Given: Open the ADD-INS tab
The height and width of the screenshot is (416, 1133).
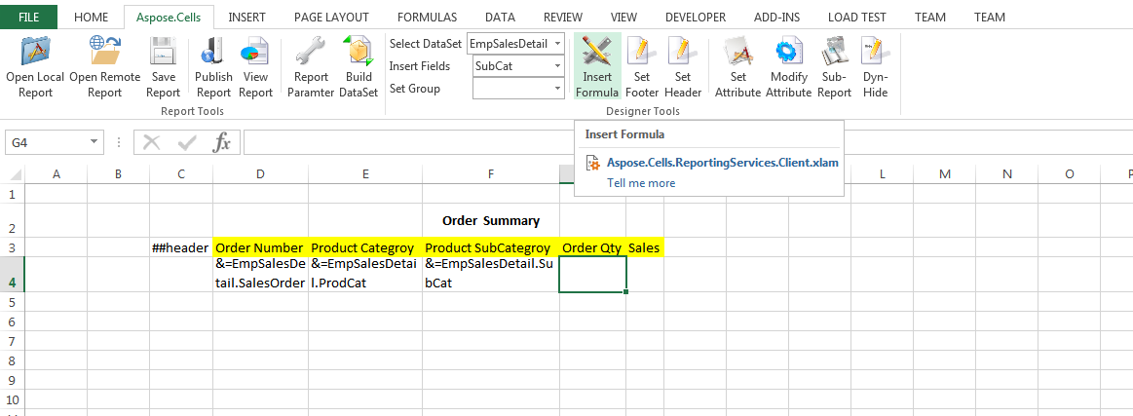Looking at the screenshot, I should click(x=776, y=17).
